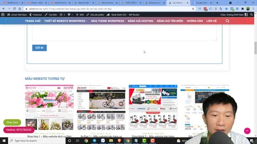
Task: Submit form with GỬI ĐI button
Action: pyautogui.click(x=39, y=48)
